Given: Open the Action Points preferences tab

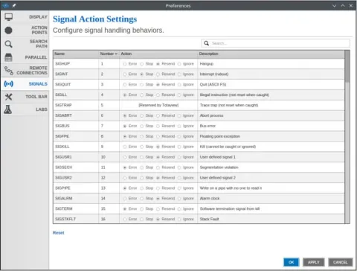Looking at the screenshot, I should [x=25, y=30].
